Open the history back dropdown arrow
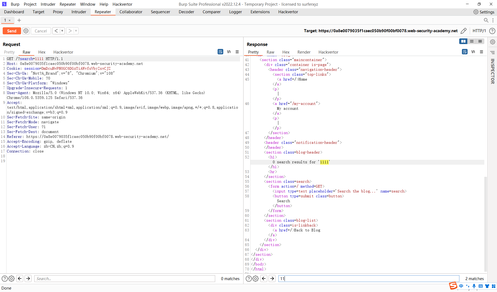The image size is (497, 292). [x=62, y=31]
